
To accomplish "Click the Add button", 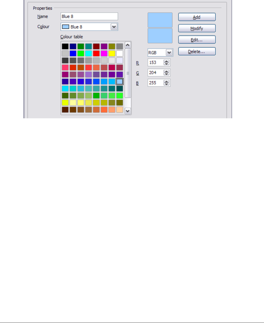I will click(x=197, y=17).
